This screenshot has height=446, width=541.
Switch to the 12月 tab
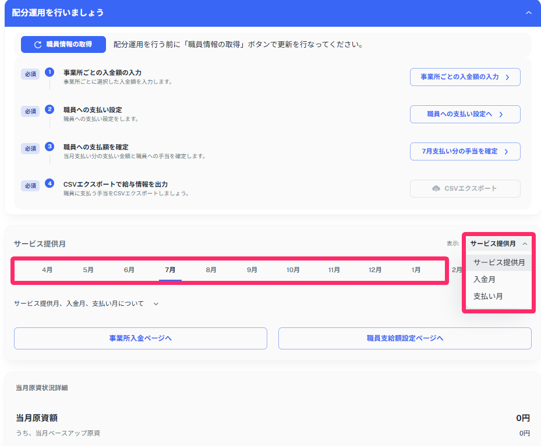click(x=374, y=270)
